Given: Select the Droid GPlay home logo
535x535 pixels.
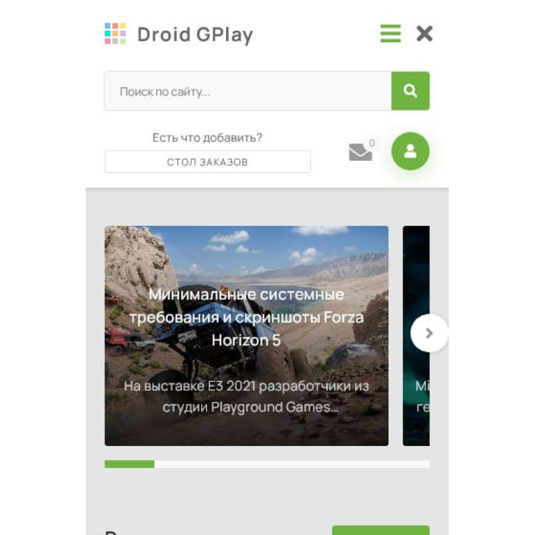Looking at the screenshot, I should coord(181,33).
